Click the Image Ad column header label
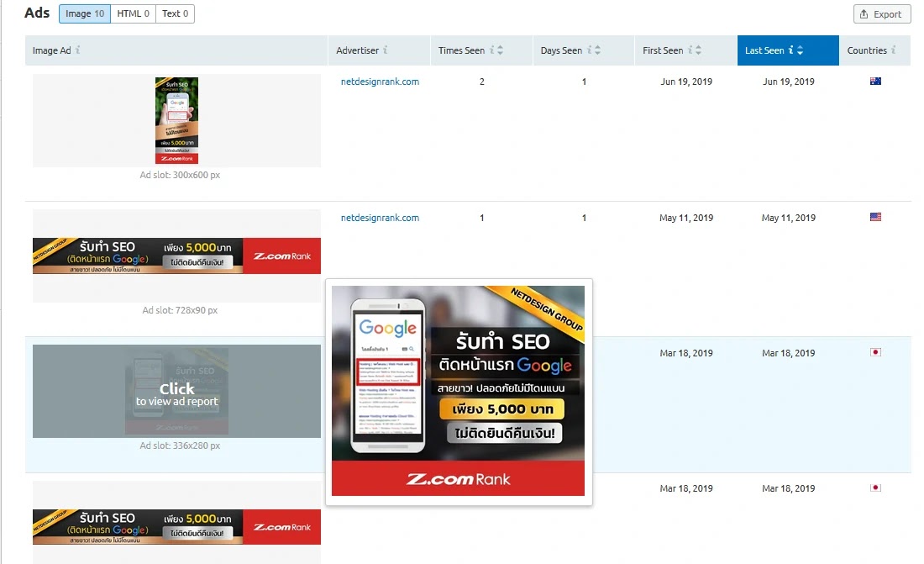Image resolution: width=924 pixels, height=564 pixels. coord(52,50)
